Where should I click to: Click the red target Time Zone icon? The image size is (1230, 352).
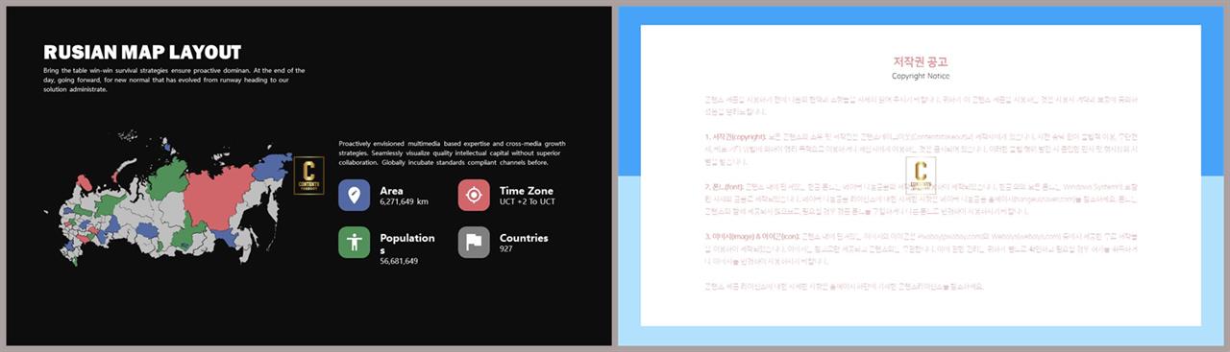(x=474, y=196)
